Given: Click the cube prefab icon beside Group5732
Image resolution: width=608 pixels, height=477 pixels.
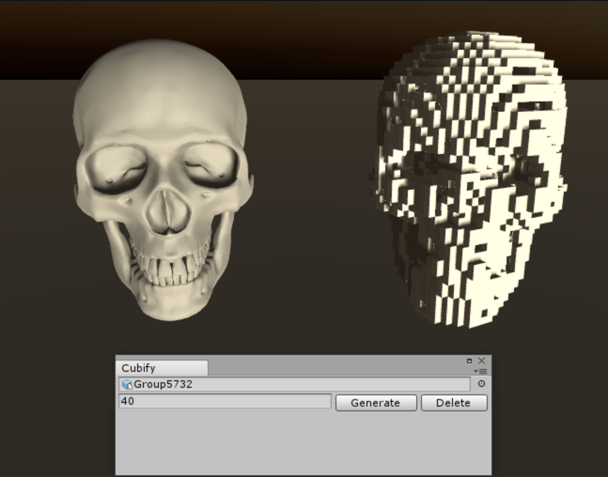Looking at the screenshot, I should [128, 385].
